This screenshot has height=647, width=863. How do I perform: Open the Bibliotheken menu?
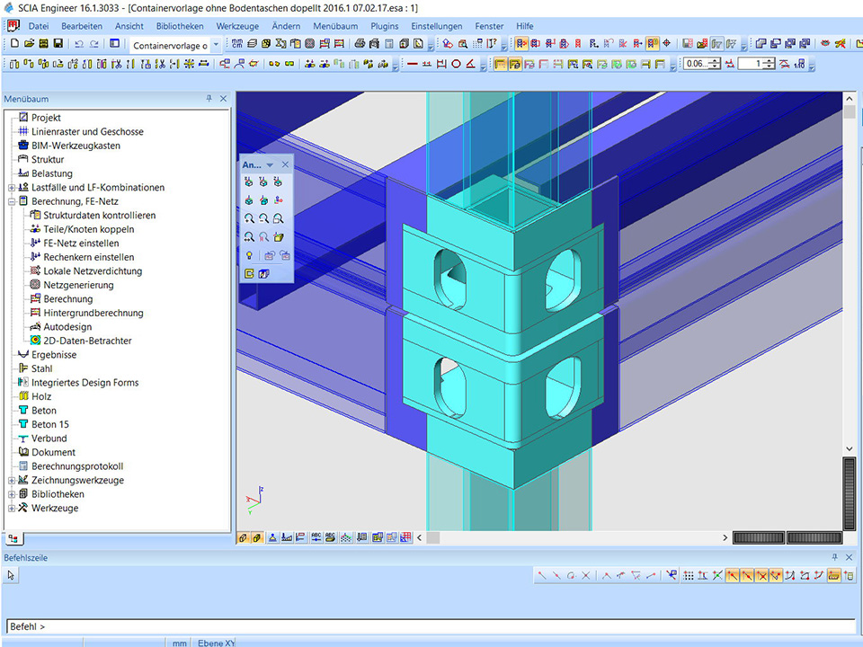[180, 26]
